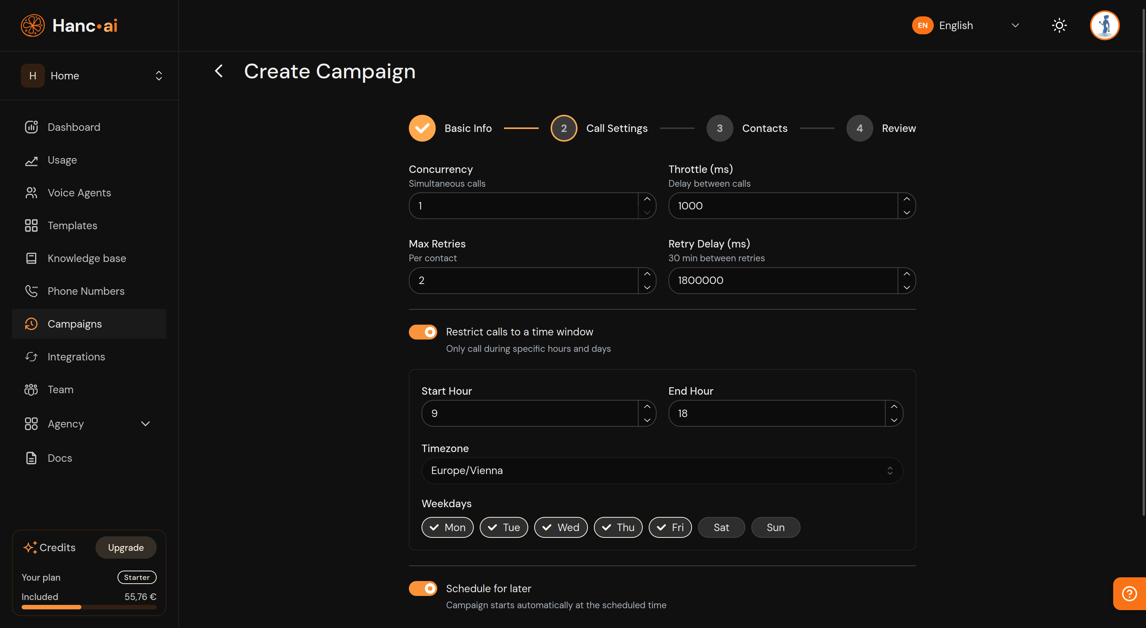1146x628 pixels.
Task: Click the plan usage progress bar
Action: tap(88, 607)
